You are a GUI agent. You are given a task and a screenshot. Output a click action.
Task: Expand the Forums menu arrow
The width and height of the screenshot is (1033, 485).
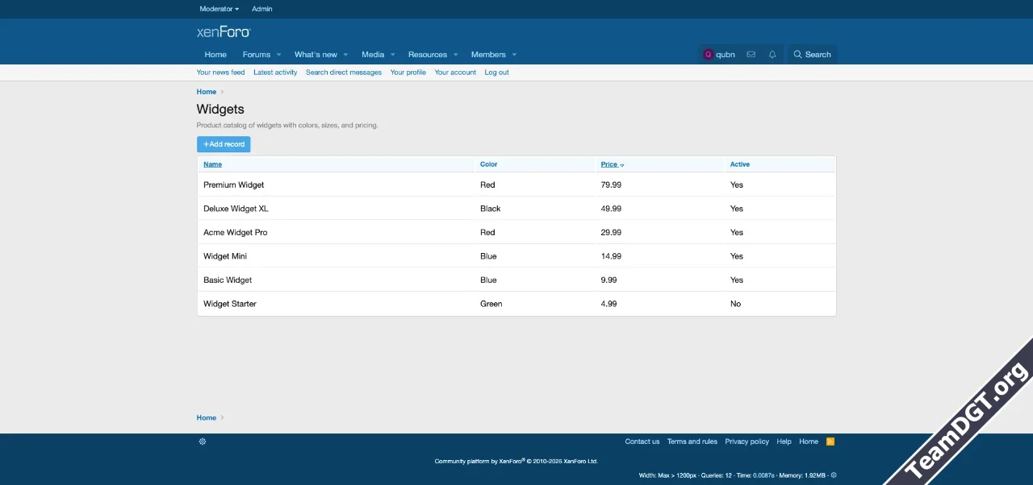pyautogui.click(x=278, y=55)
